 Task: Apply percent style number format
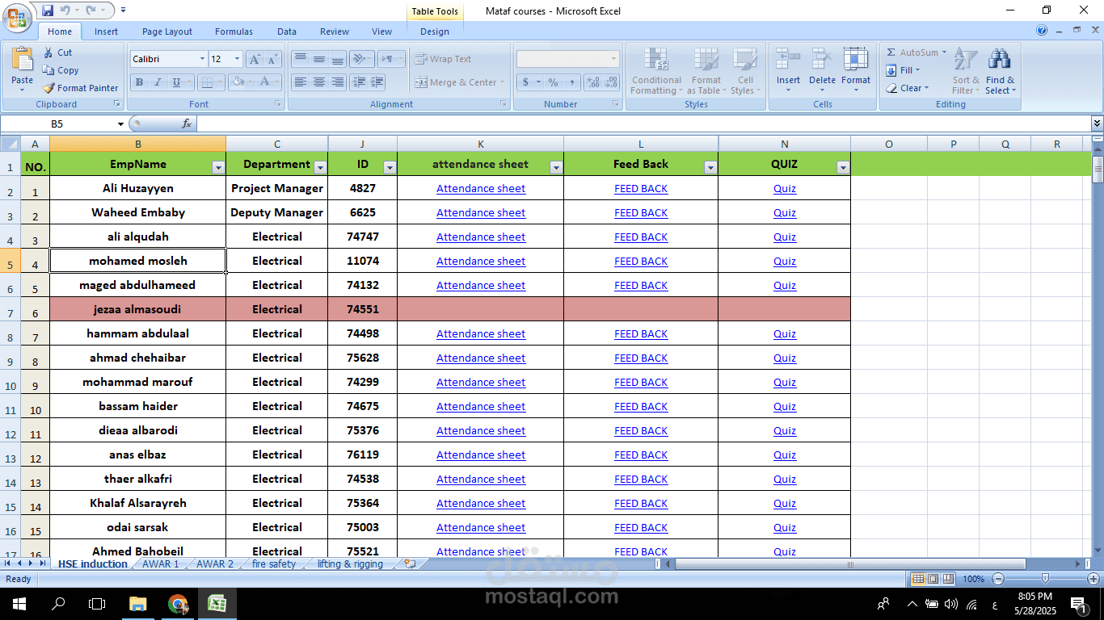point(554,82)
